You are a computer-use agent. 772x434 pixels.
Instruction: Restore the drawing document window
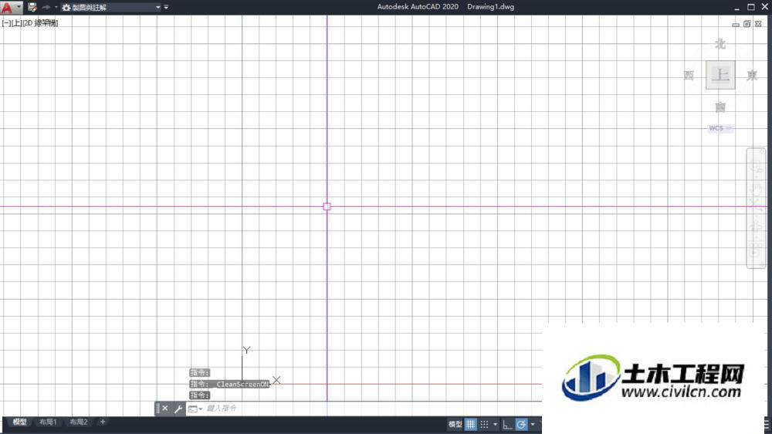[747, 24]
